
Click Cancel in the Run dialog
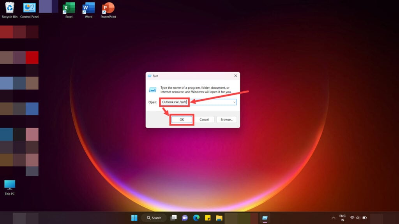click(204, 120)
